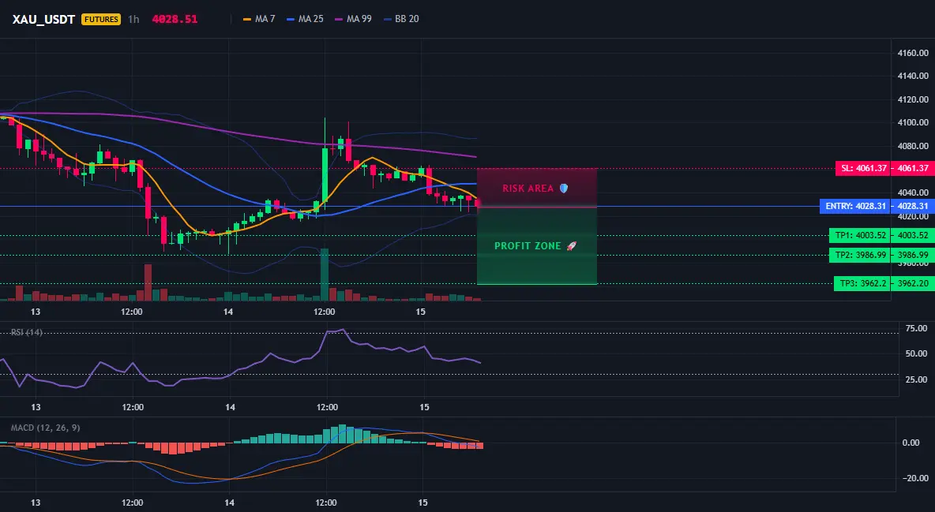Click the rocket icon beside PROFIT ZONE
The image size is (935, 512).
571,246
